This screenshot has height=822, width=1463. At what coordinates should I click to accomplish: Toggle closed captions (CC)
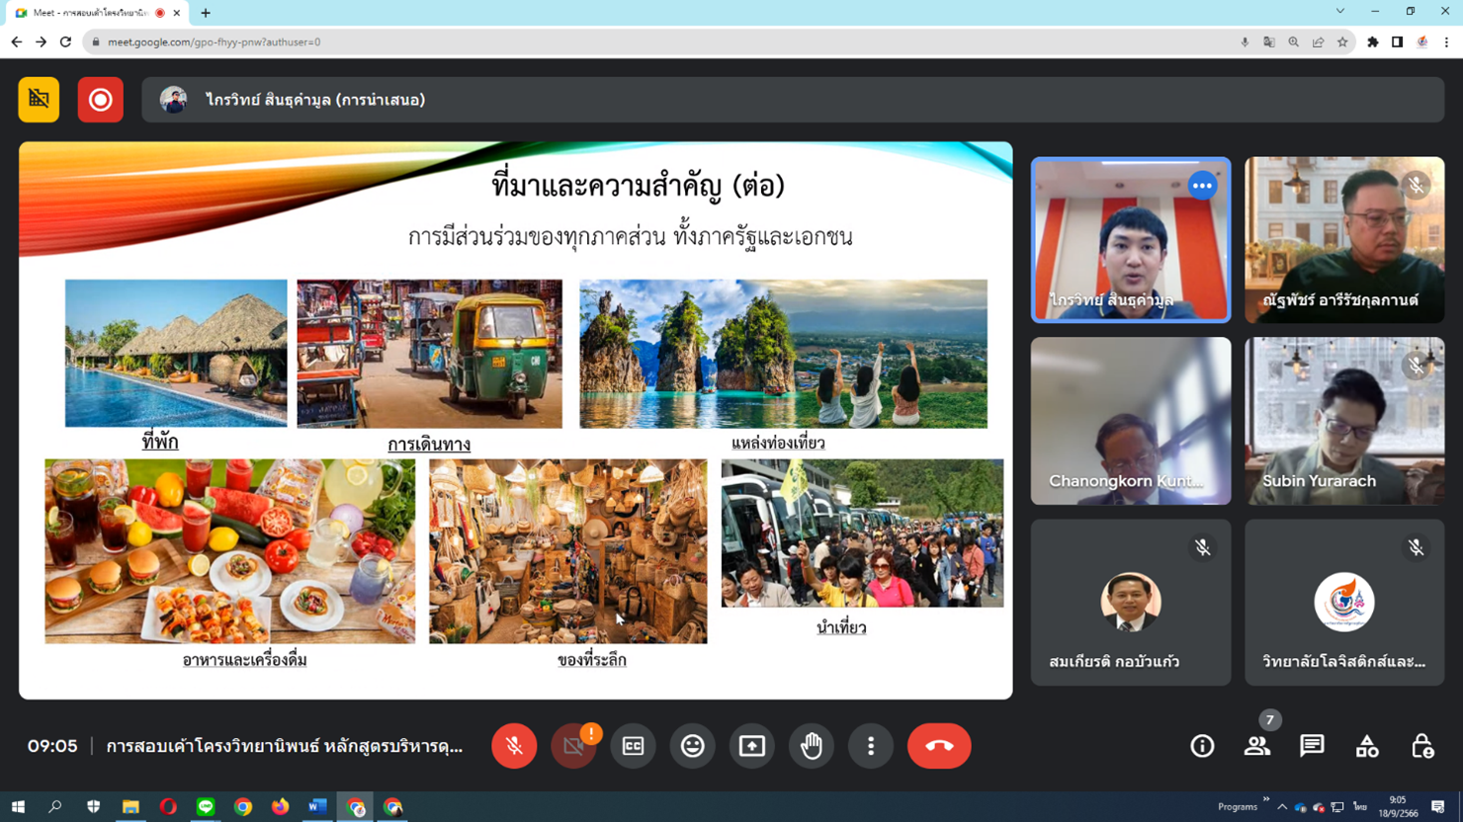point(633,746)
